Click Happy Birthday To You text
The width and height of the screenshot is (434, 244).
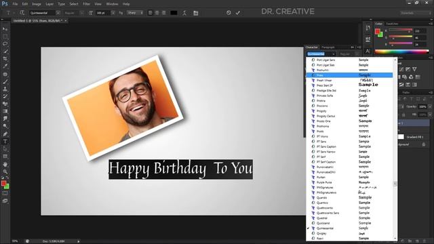180,169
